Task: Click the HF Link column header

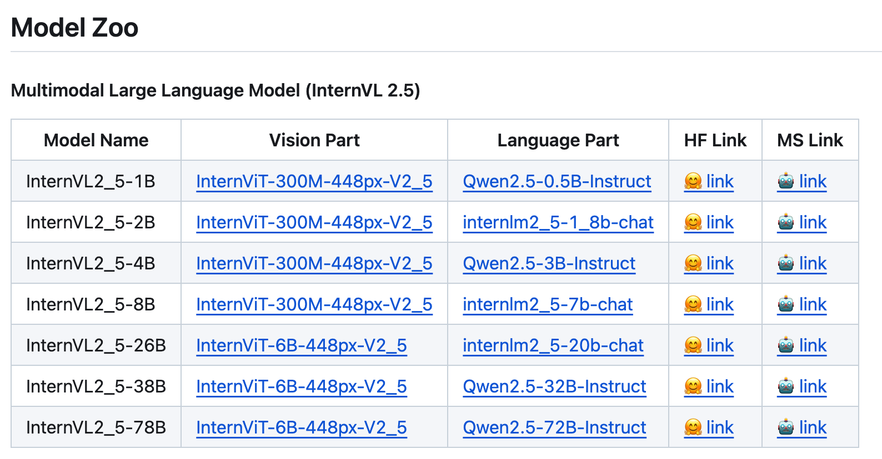Action: click(715, 140)
